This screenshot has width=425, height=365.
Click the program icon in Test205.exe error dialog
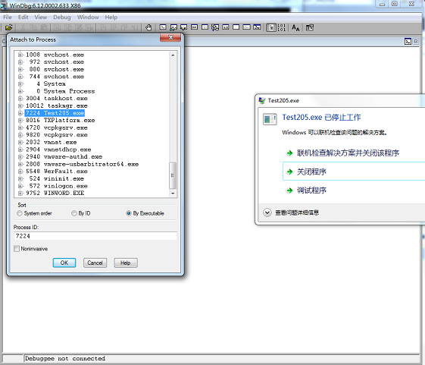(270, 119)
